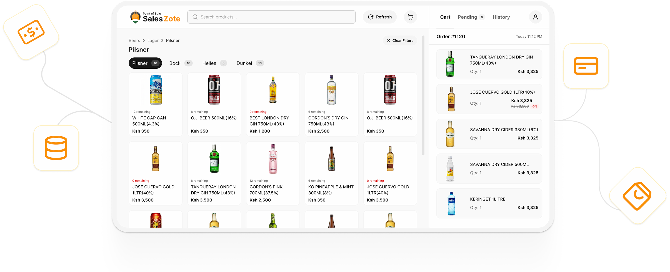This screenshot has width=670, height=272.
Task: Click Keringet water bottle image in cart
Action: point(451,204)
